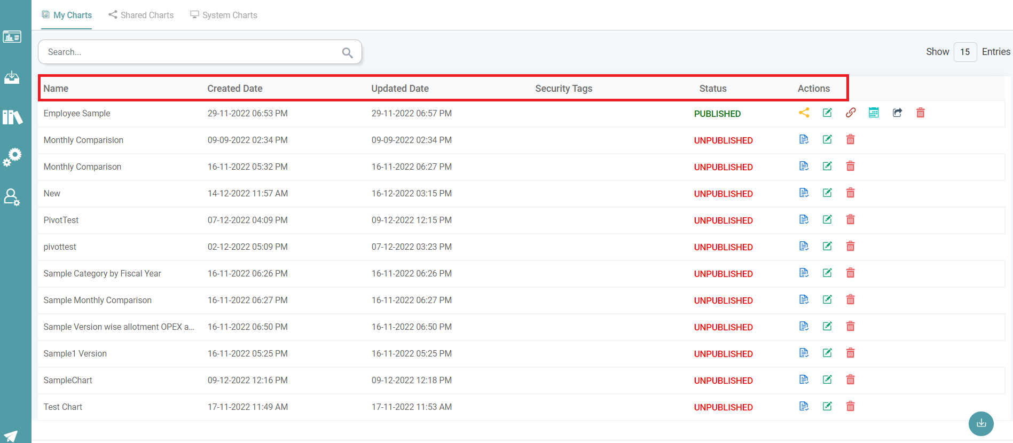Delete the Test Chart row
Viewport: 1013px width, 443px height.
click(x=850, y=407)
